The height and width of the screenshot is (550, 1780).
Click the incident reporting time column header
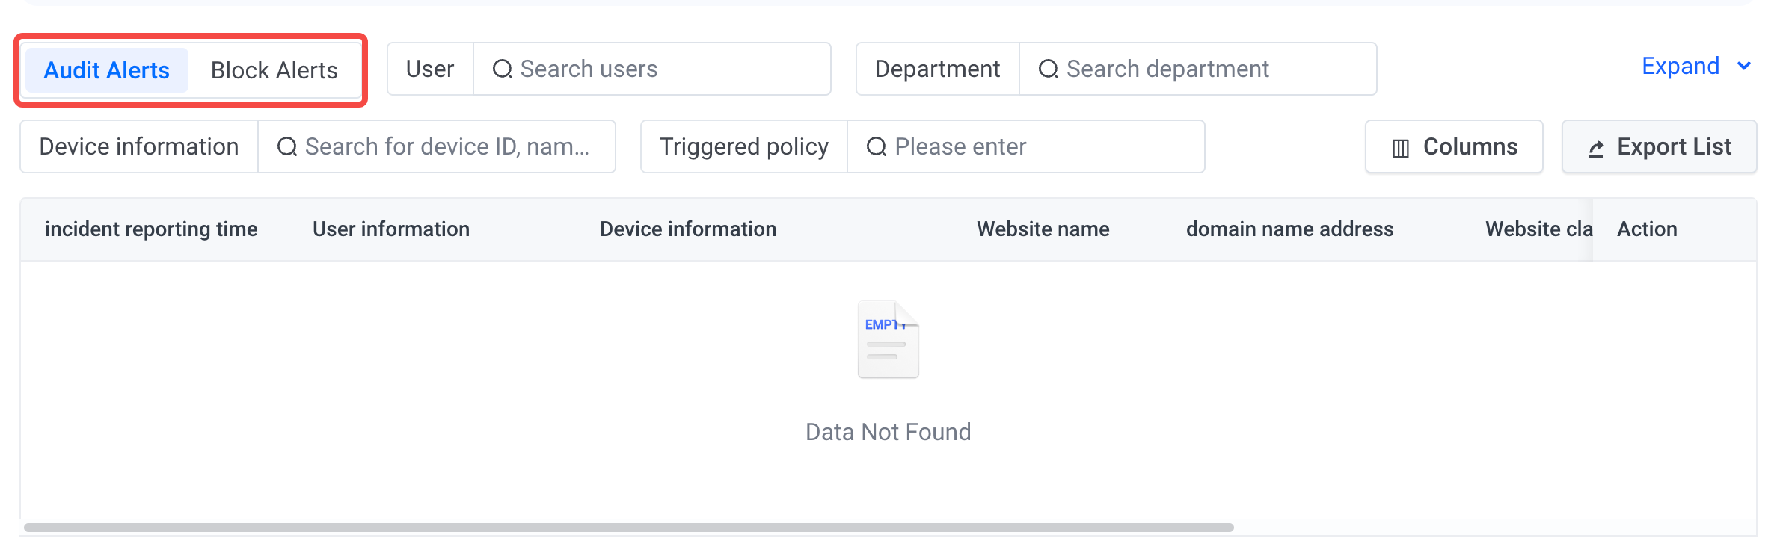click(x=151, y=229)
